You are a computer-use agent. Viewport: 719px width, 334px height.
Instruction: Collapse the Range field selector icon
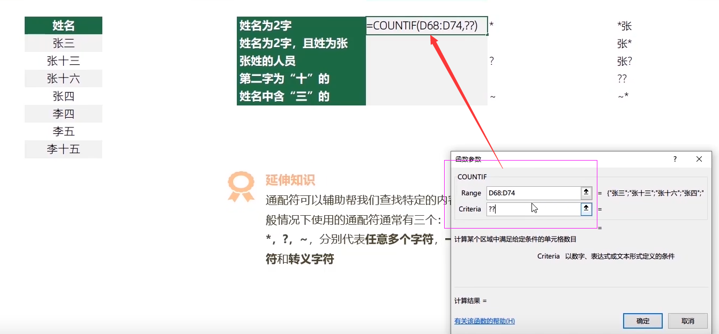586,193
